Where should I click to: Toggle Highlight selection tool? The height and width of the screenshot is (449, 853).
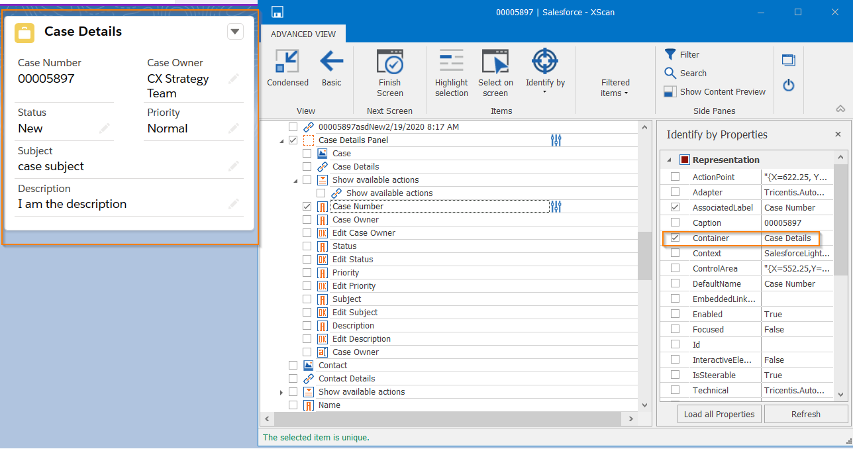point(451,62)
